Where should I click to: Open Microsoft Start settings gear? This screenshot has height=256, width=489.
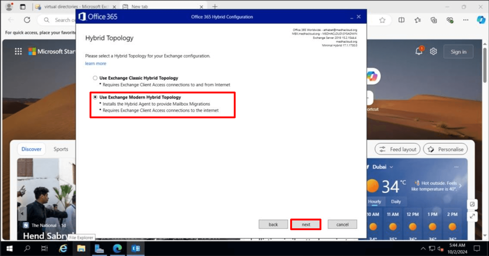pyautogui.click(x=433, y=51)
